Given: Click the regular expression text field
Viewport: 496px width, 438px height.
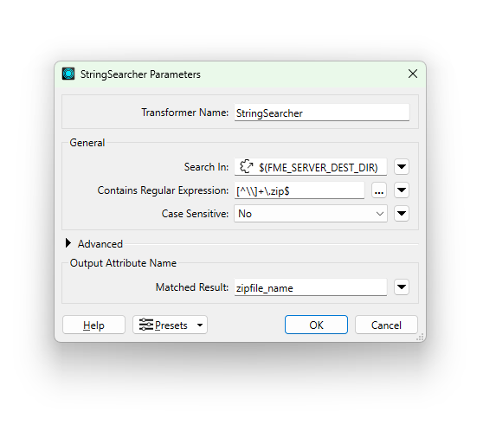Looking at the screenshot, I should [300, 190].
